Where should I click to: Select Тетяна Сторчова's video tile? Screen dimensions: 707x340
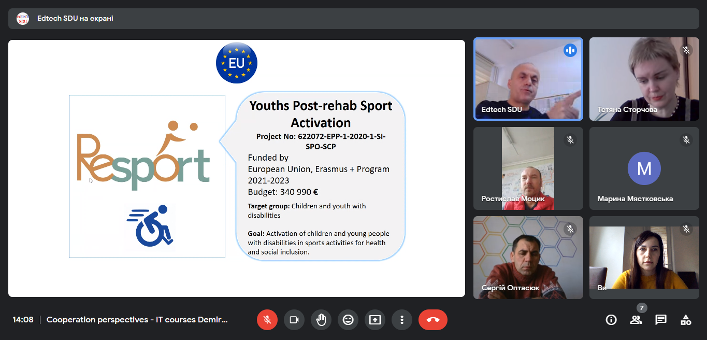644,79
